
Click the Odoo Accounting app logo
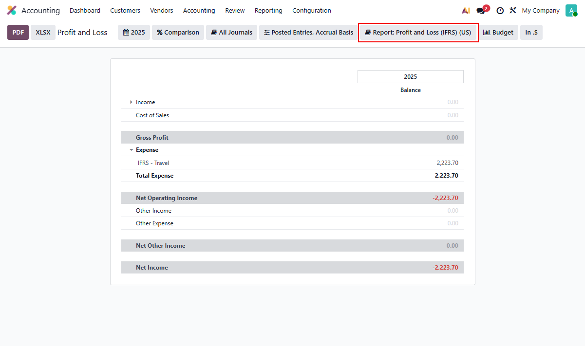pos(12,10)
